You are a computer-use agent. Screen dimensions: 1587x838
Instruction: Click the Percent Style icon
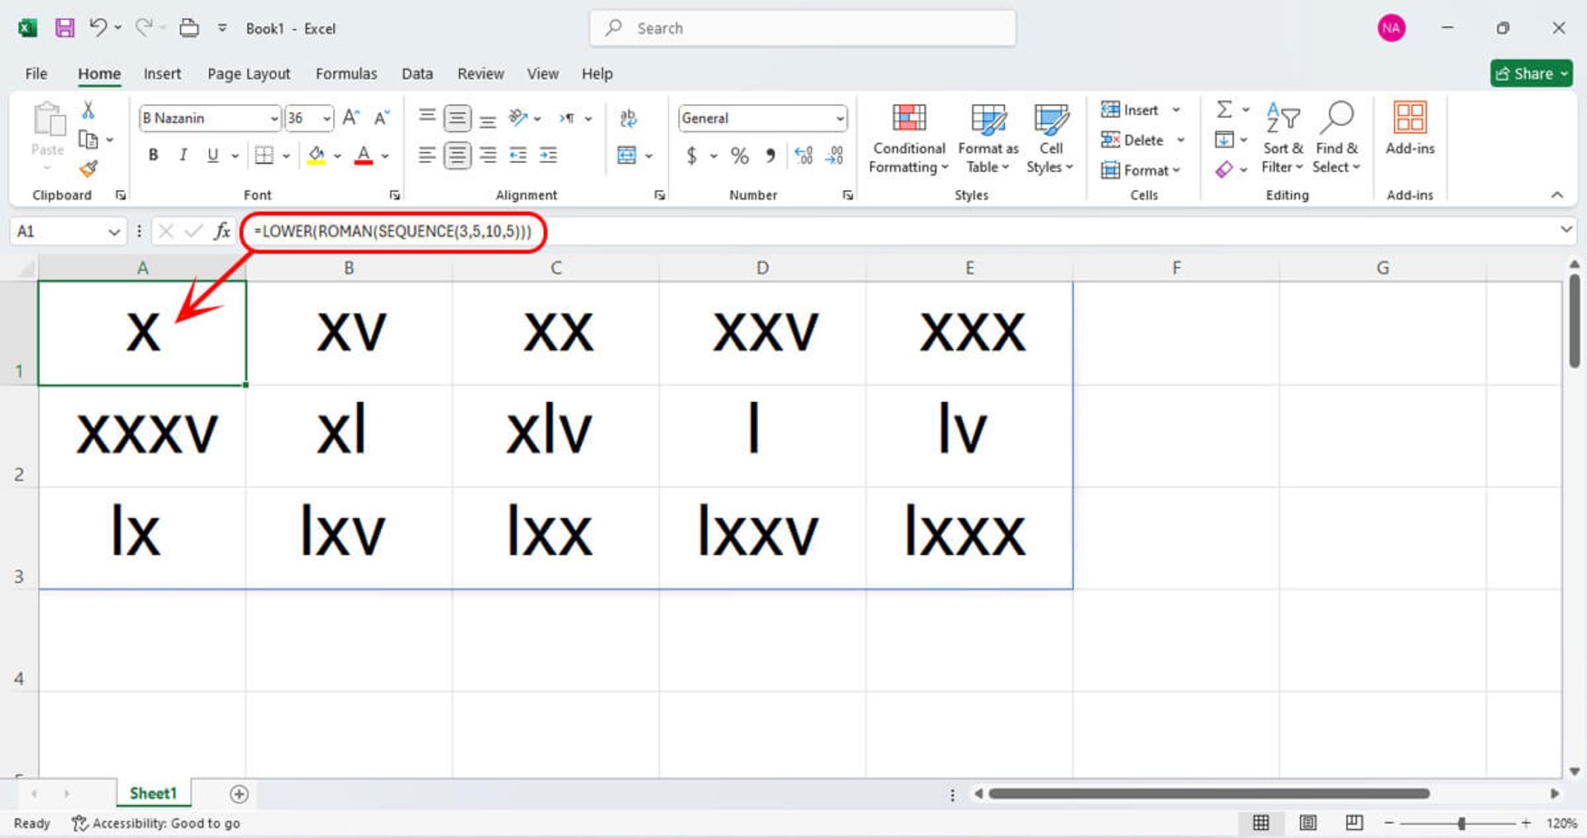739,155
